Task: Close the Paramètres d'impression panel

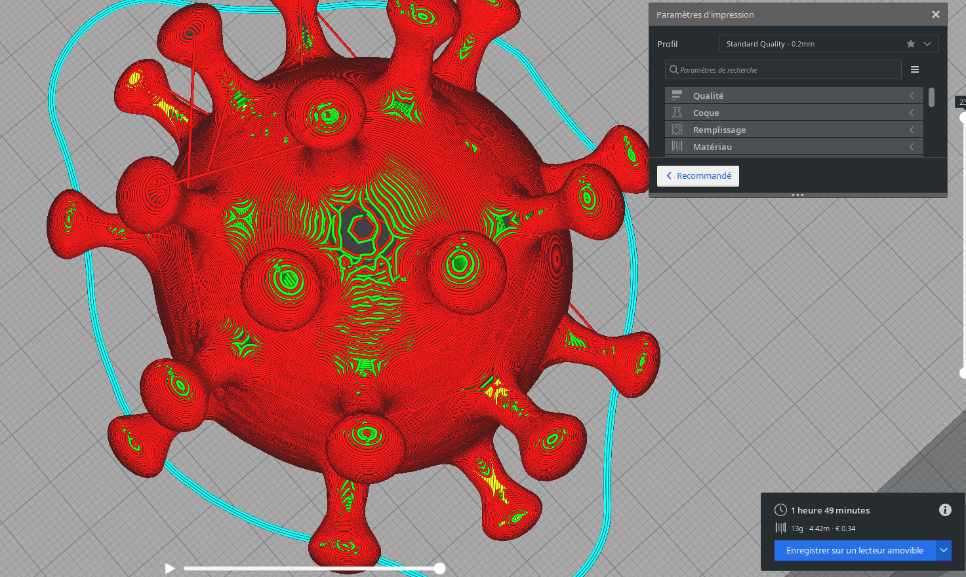Action: pos(936,14)
